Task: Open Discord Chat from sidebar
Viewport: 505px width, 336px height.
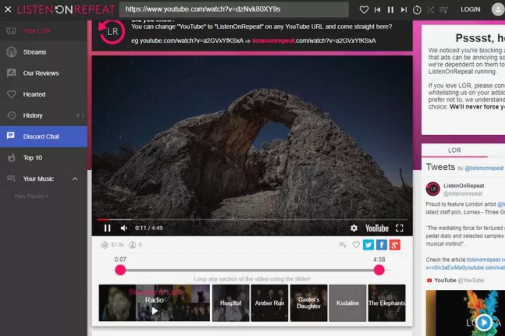Action: pyautogui.click(x=41, y=136)
